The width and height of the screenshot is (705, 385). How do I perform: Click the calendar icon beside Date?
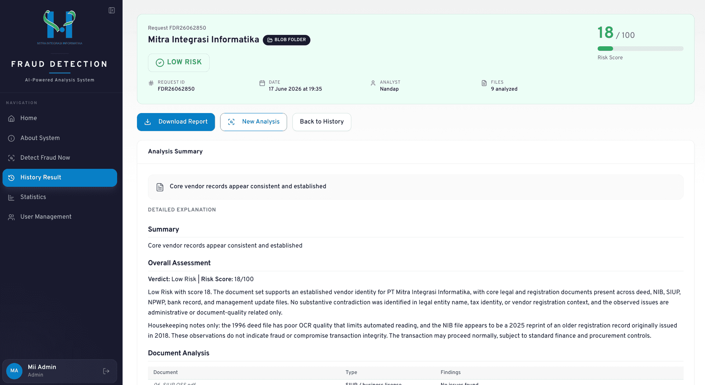point(262,83)
